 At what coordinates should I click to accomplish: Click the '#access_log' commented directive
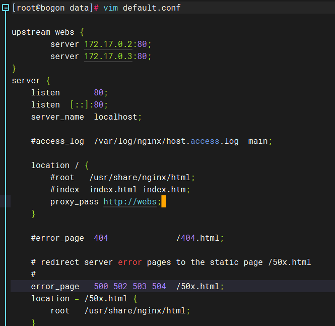(x=57, y=141)
